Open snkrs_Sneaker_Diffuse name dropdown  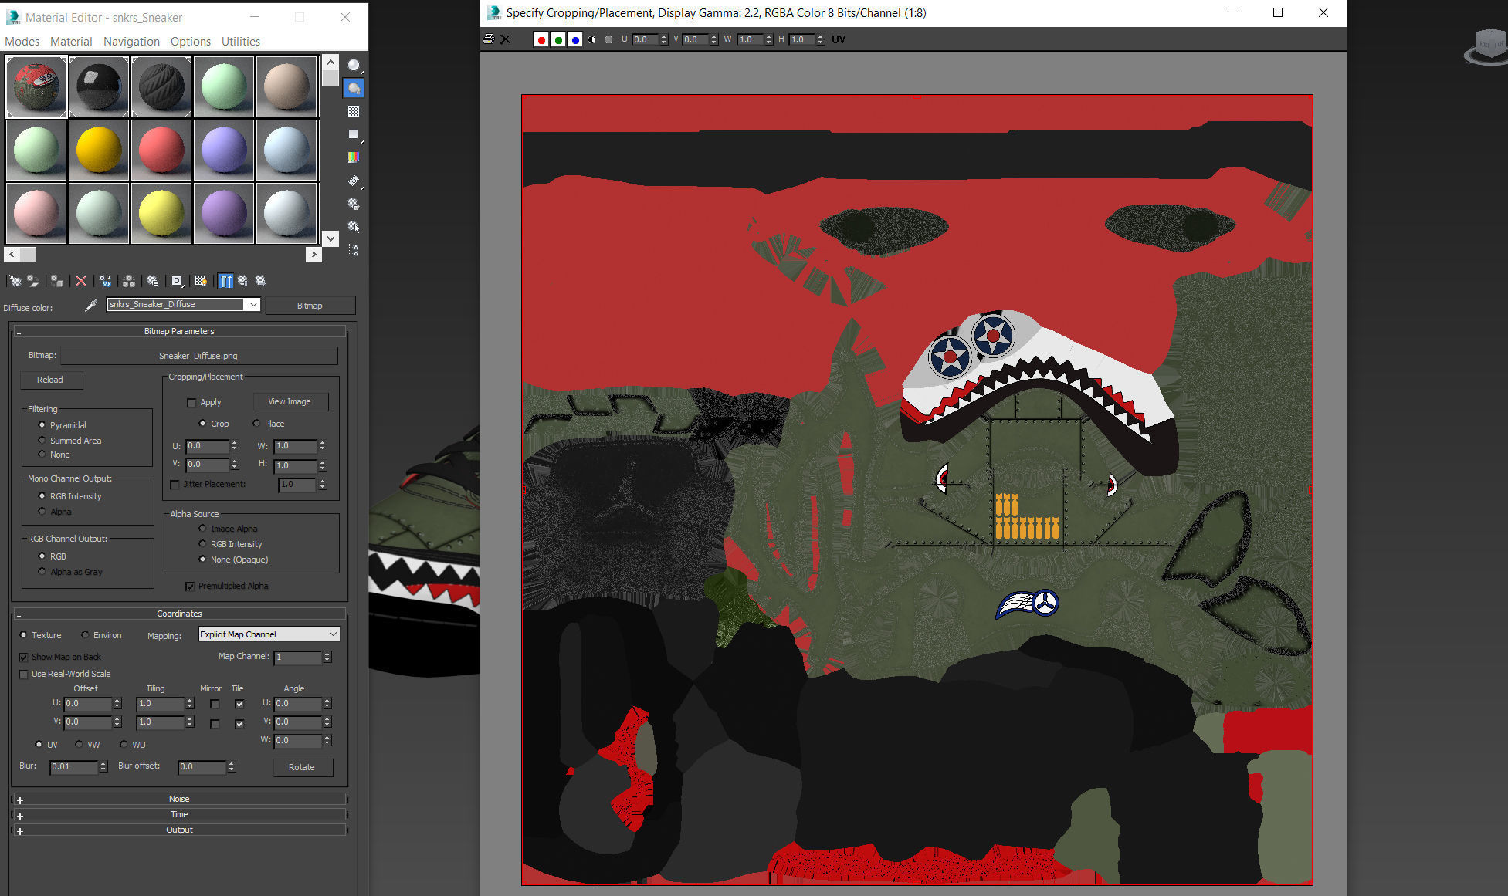(x=252, y=305)
